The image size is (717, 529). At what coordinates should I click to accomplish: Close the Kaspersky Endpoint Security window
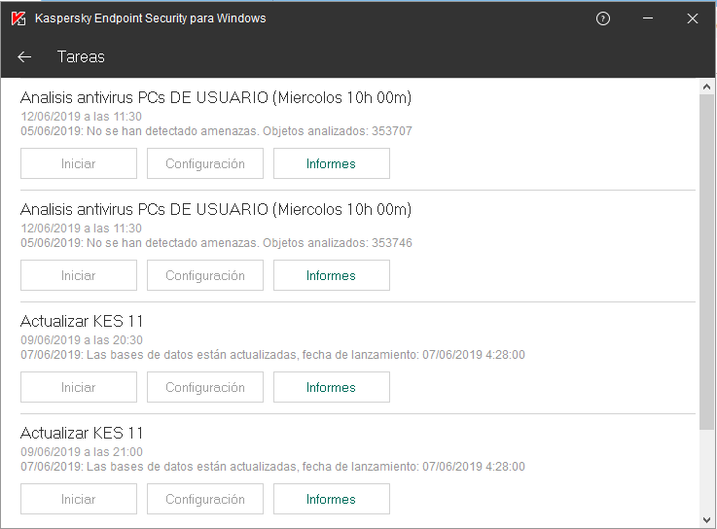point(693,18)
